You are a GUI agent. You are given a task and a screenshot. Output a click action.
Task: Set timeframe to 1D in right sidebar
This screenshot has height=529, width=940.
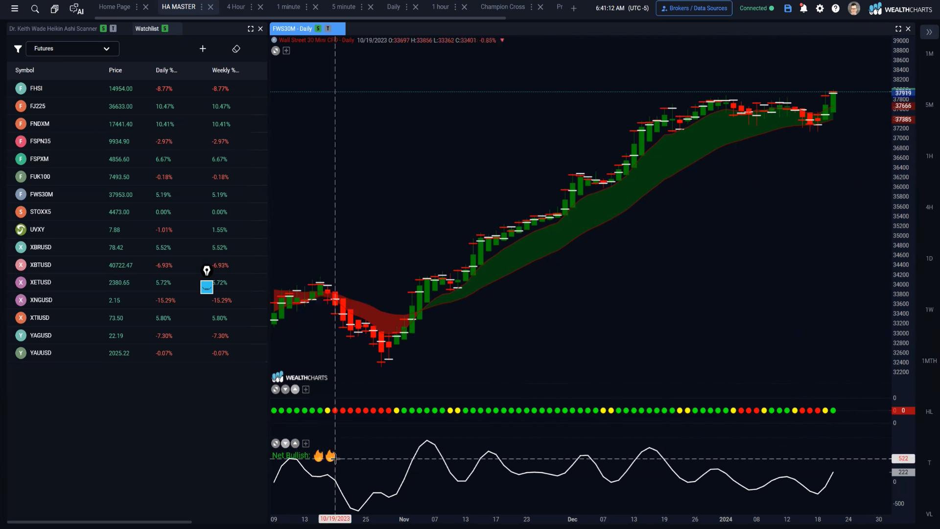point(929,259)
